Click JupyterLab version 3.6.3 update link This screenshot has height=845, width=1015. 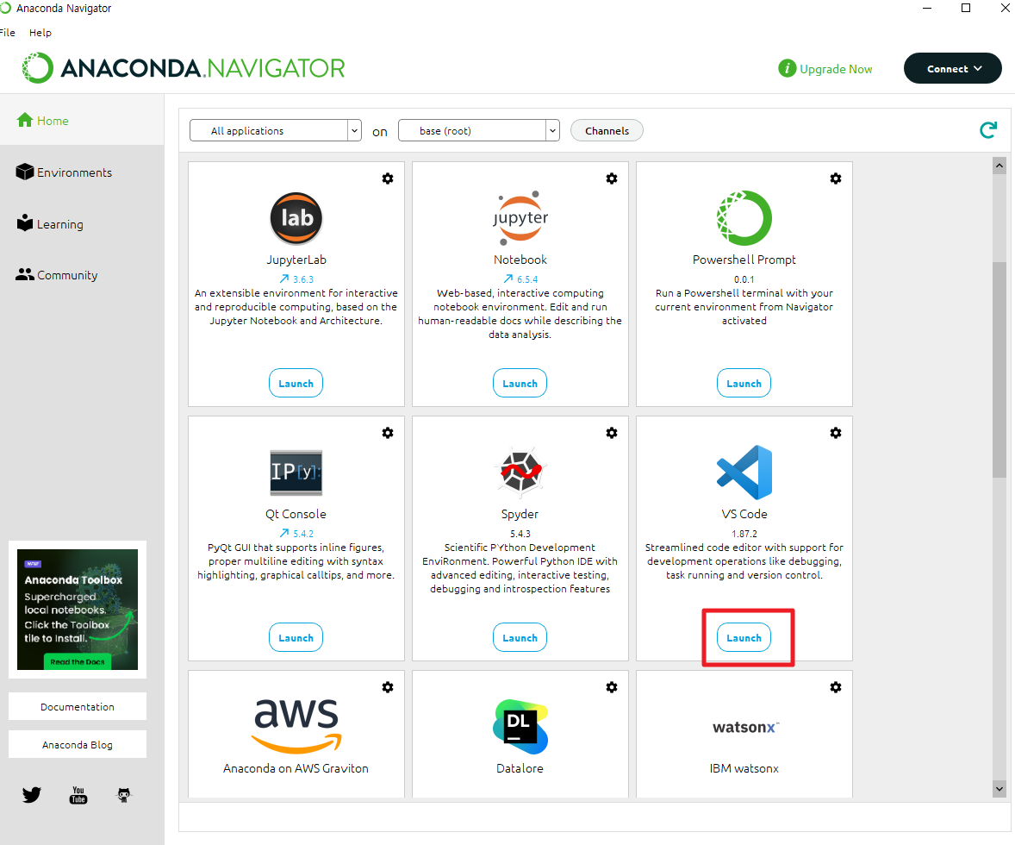point(296,279)
